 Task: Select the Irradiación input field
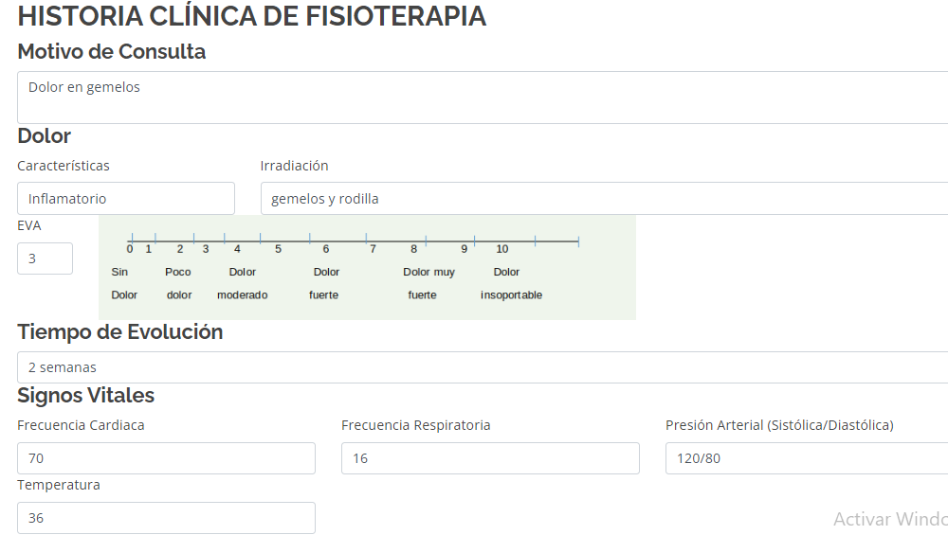pos(603,199)
